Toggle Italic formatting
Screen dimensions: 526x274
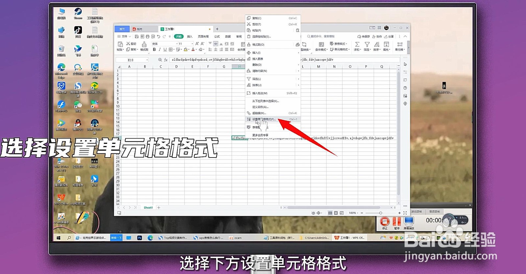pyautogui.click(x=159, y=50)
